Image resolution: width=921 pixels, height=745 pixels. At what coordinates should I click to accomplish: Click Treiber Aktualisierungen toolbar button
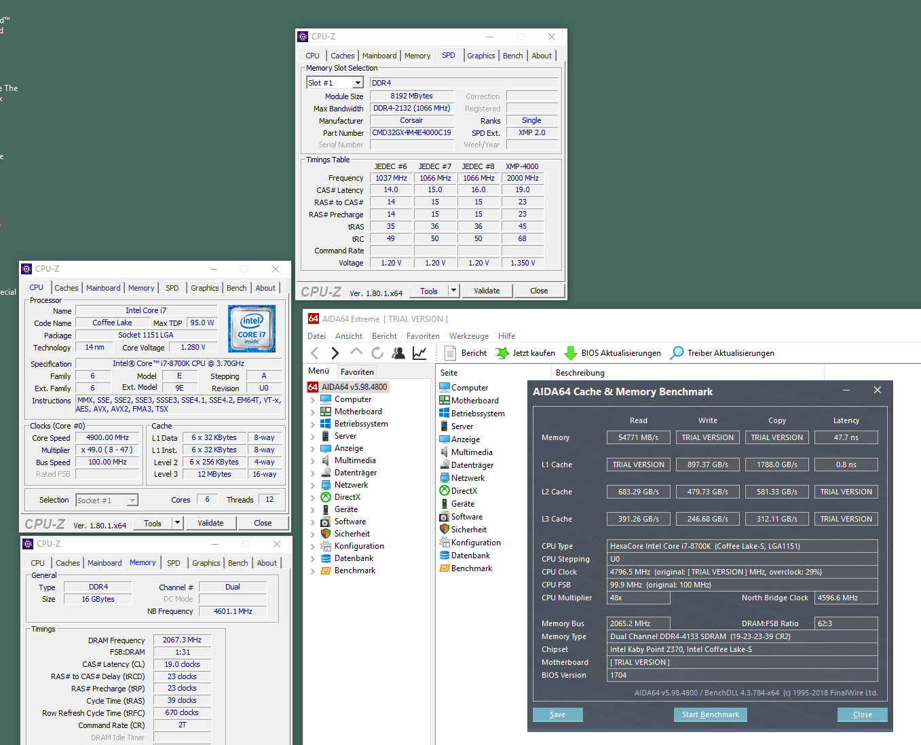pyautogui.click(x=722, y=353)
